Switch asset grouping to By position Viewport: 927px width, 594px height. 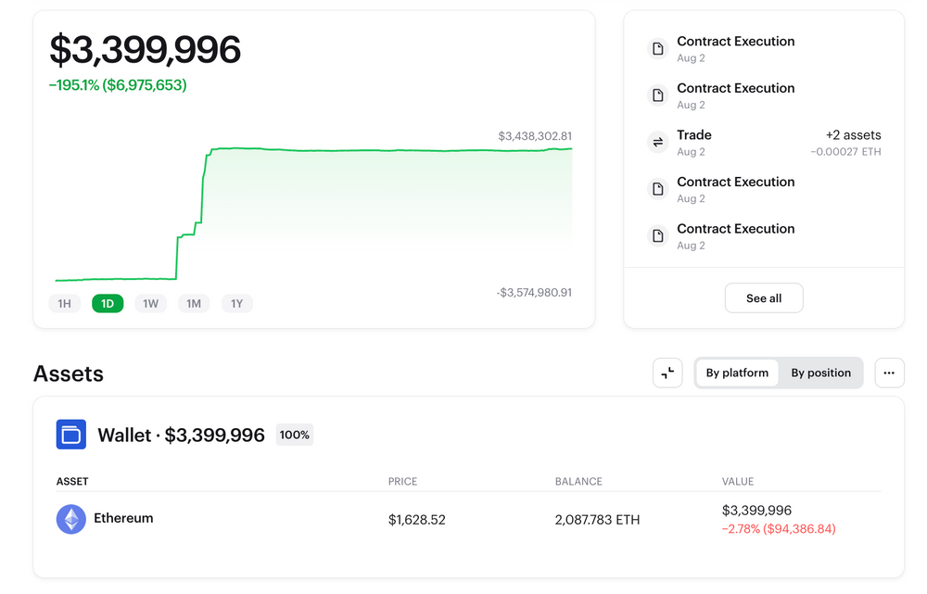820,373
